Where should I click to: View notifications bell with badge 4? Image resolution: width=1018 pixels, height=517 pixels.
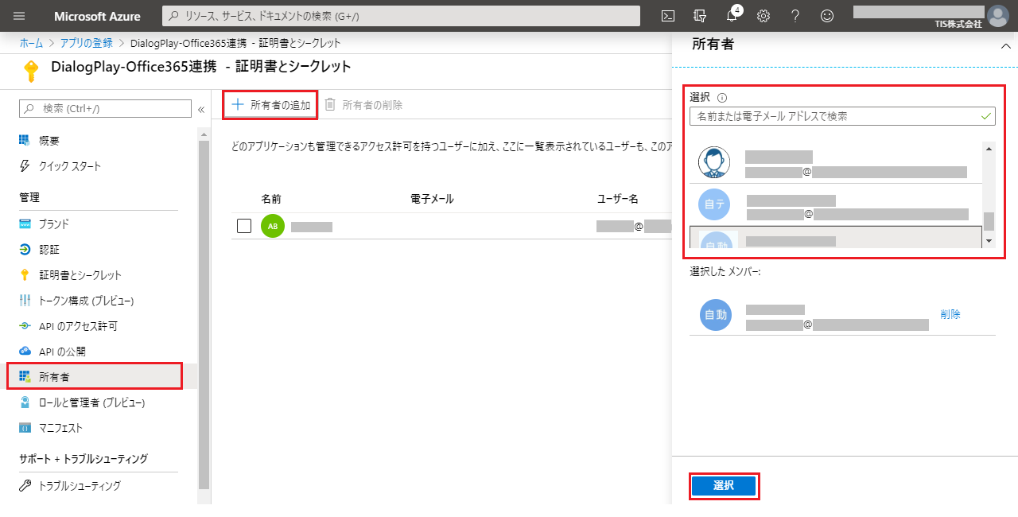tap(732, 15)
